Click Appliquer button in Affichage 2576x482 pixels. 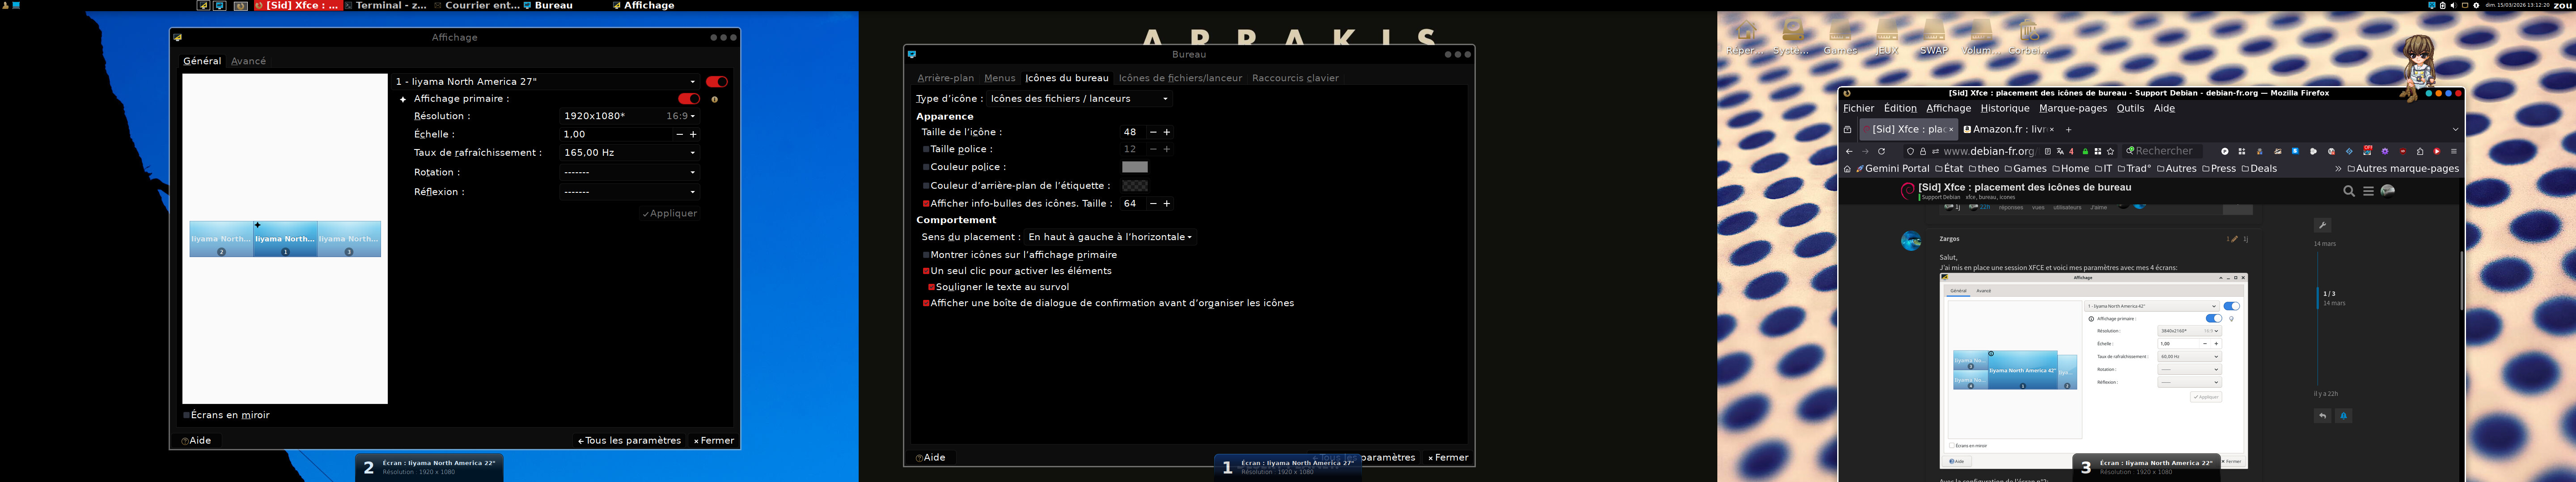670,214
